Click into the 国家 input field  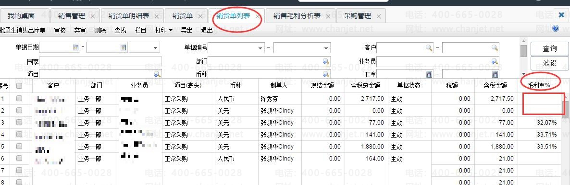click(x=101, y=61)
